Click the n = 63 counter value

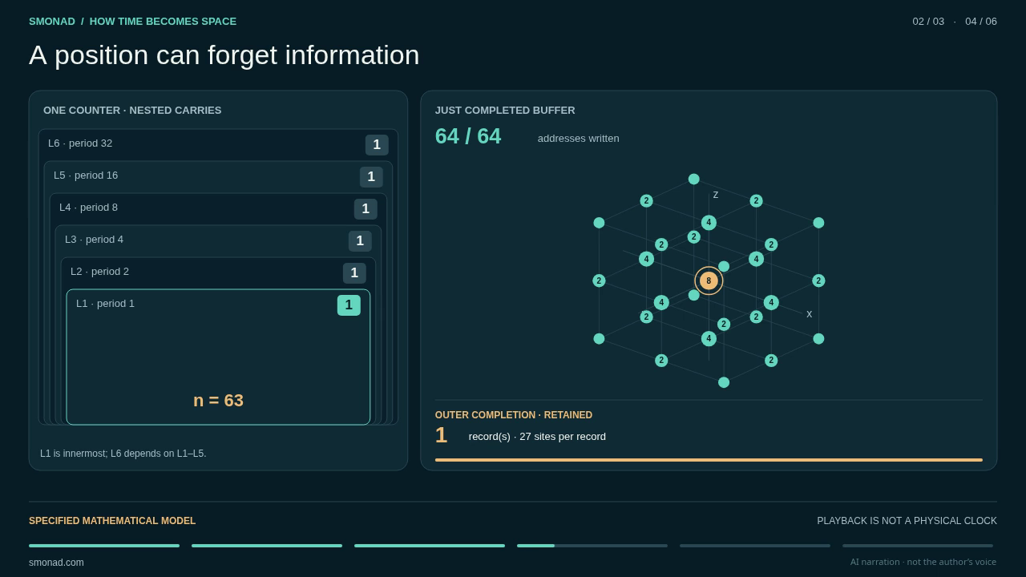coord(218,401)
